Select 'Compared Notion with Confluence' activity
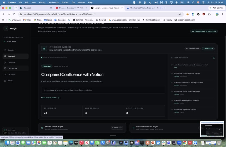This screenshot has width=226, height=147. click(x=193, y=93)
